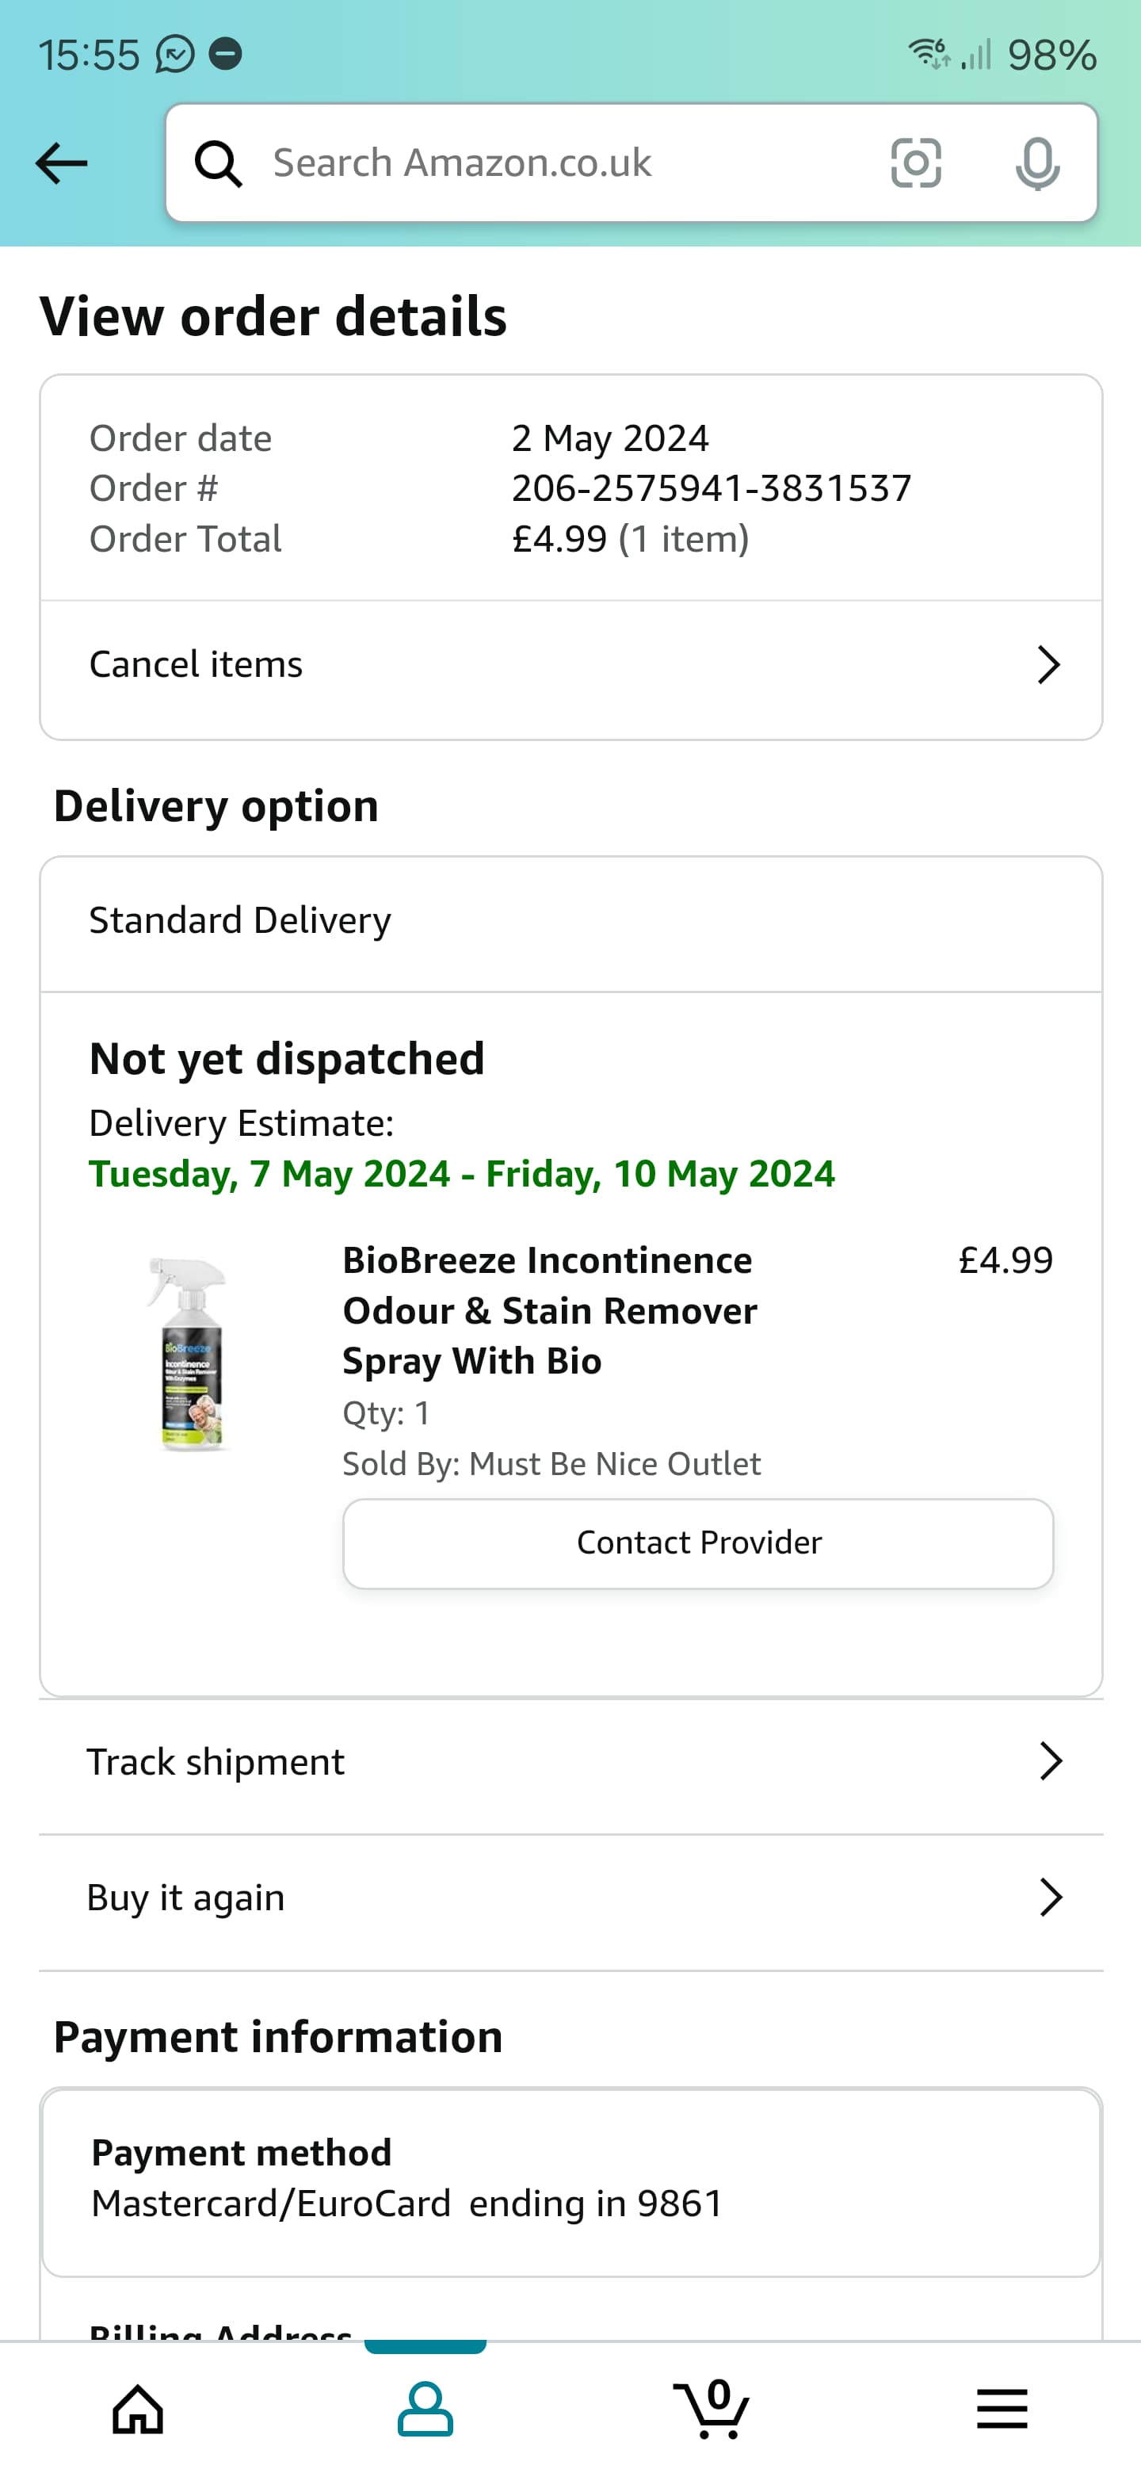Tap the Contact Provider button
The width and height of the screenshot is (1141, 2473).
(x=697, y=1544)
